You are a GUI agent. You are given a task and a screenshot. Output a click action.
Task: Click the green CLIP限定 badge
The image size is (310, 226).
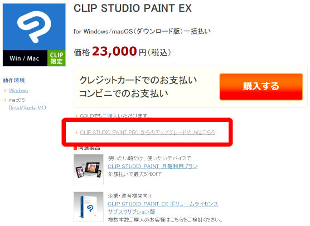(56, 58)
